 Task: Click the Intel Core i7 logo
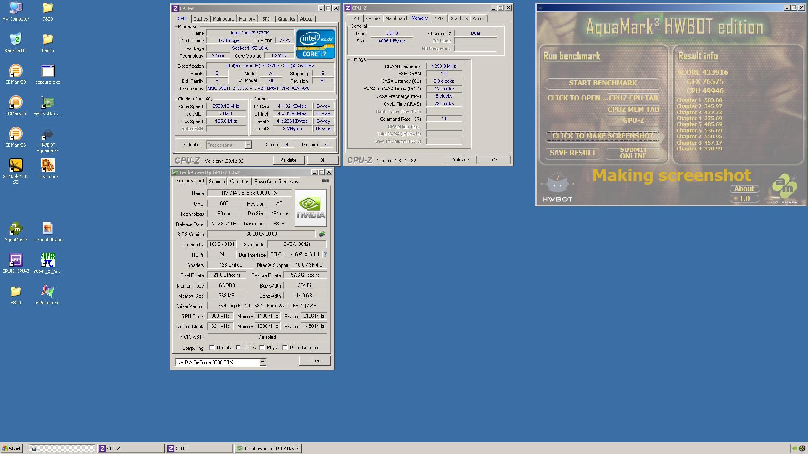point(316,44)
